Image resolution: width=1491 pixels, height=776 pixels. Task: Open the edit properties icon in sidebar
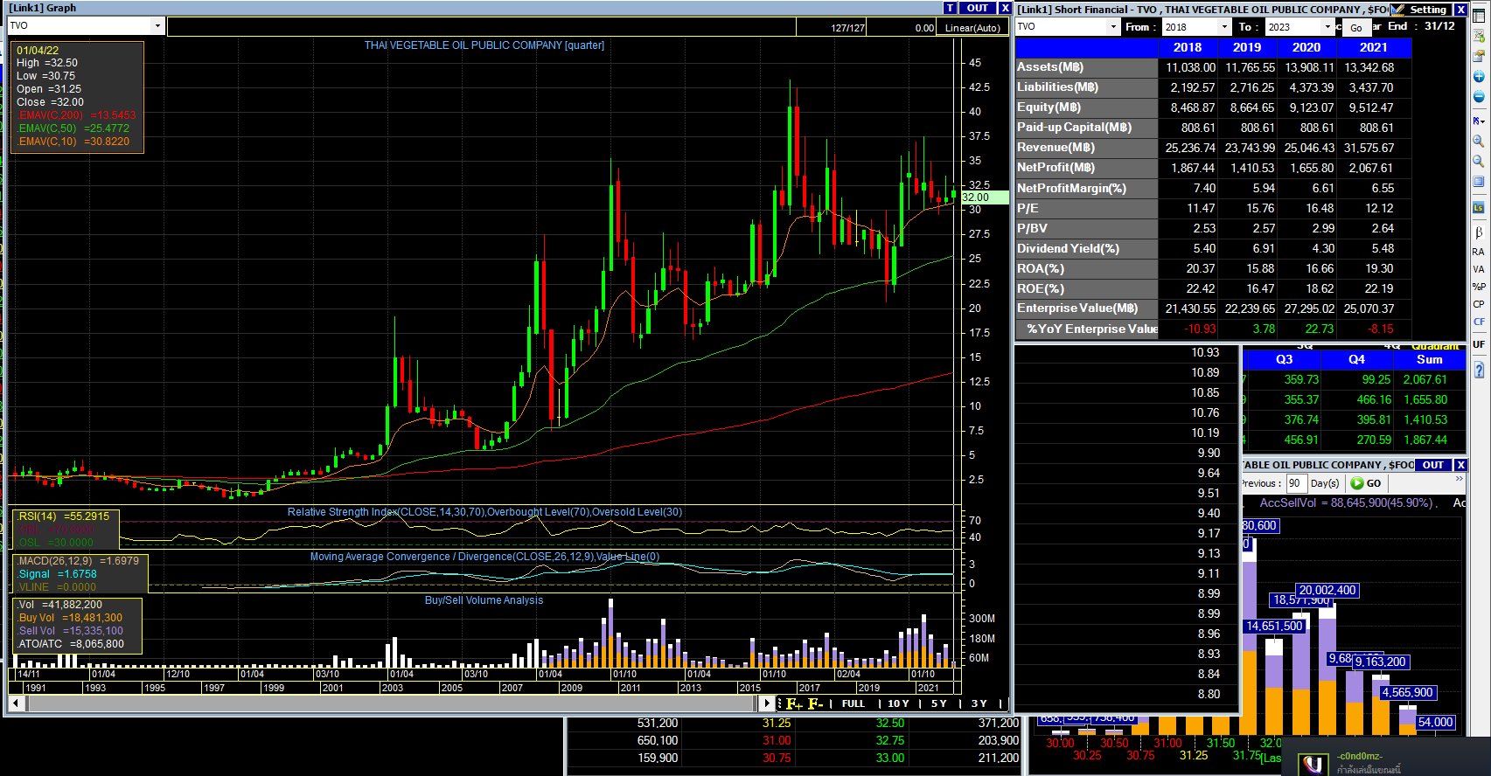[1479, 56]
